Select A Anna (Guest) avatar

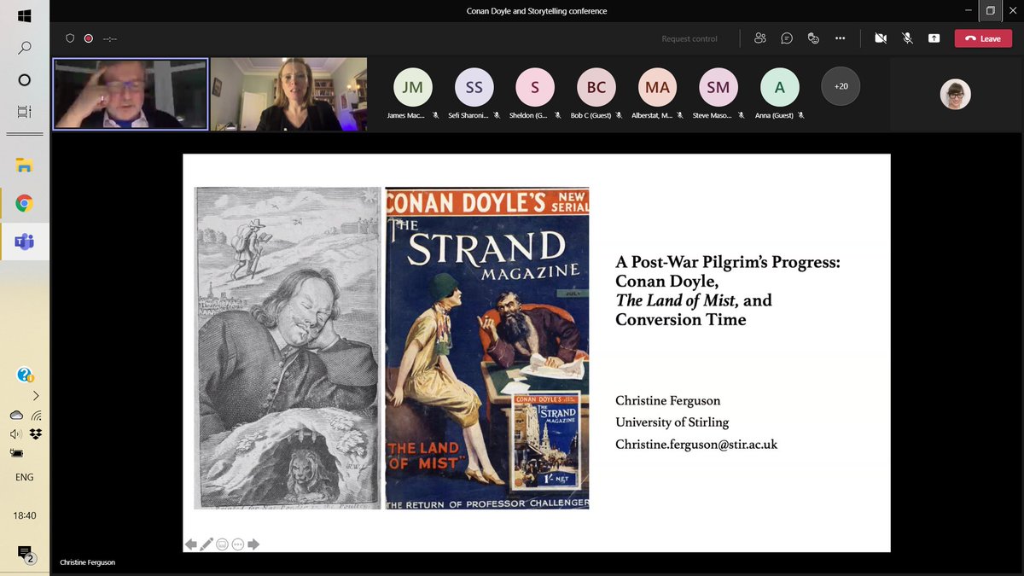[x=780, y=87]
